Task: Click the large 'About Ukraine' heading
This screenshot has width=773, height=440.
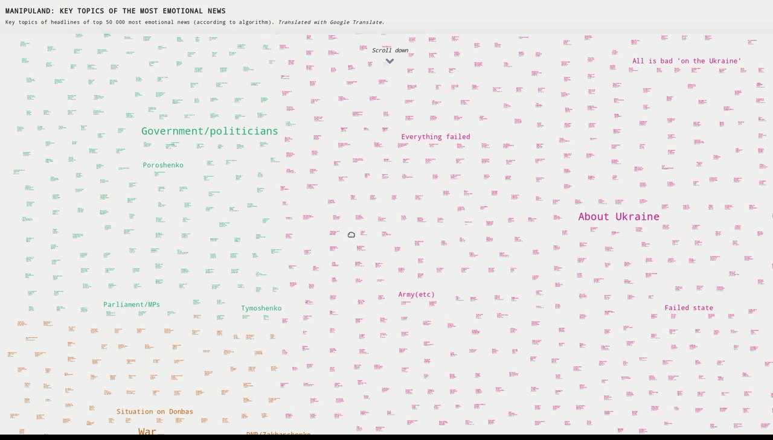Action: click(618, 217)
